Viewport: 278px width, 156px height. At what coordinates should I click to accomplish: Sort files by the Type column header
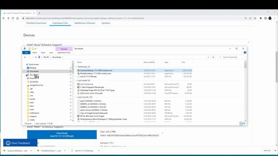point(166,62)
